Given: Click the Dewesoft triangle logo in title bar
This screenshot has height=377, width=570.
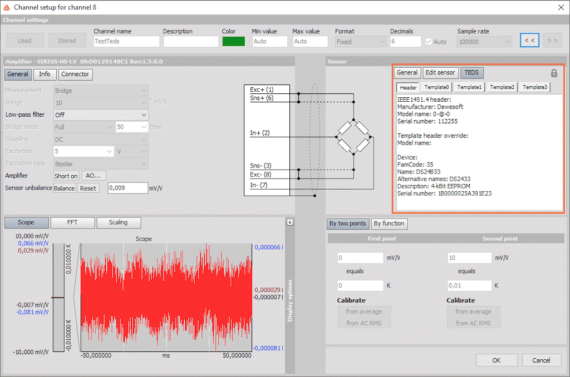Looking at the screenshot, I should pyautogui.click(x=7, y=7).
